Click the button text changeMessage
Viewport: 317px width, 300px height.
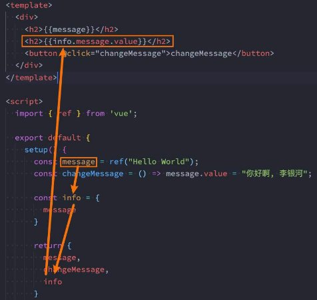tap(201, 53)
